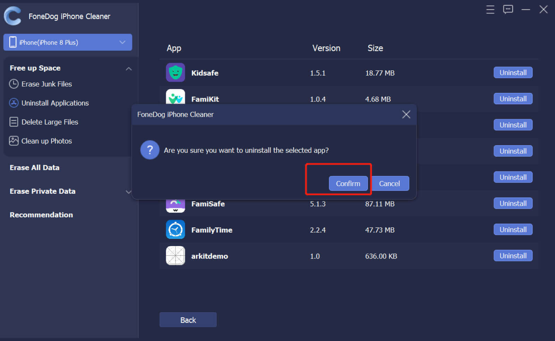Click the Delete Large Files document icon
Viewport: 555px width, 341px height.
click(x=14, y=122)
